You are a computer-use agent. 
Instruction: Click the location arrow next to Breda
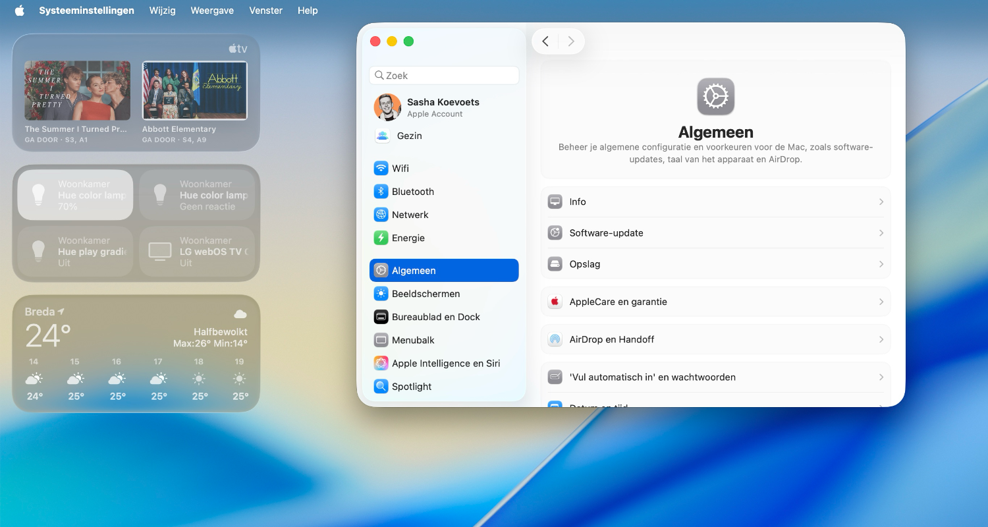click(x=61, y=312)
